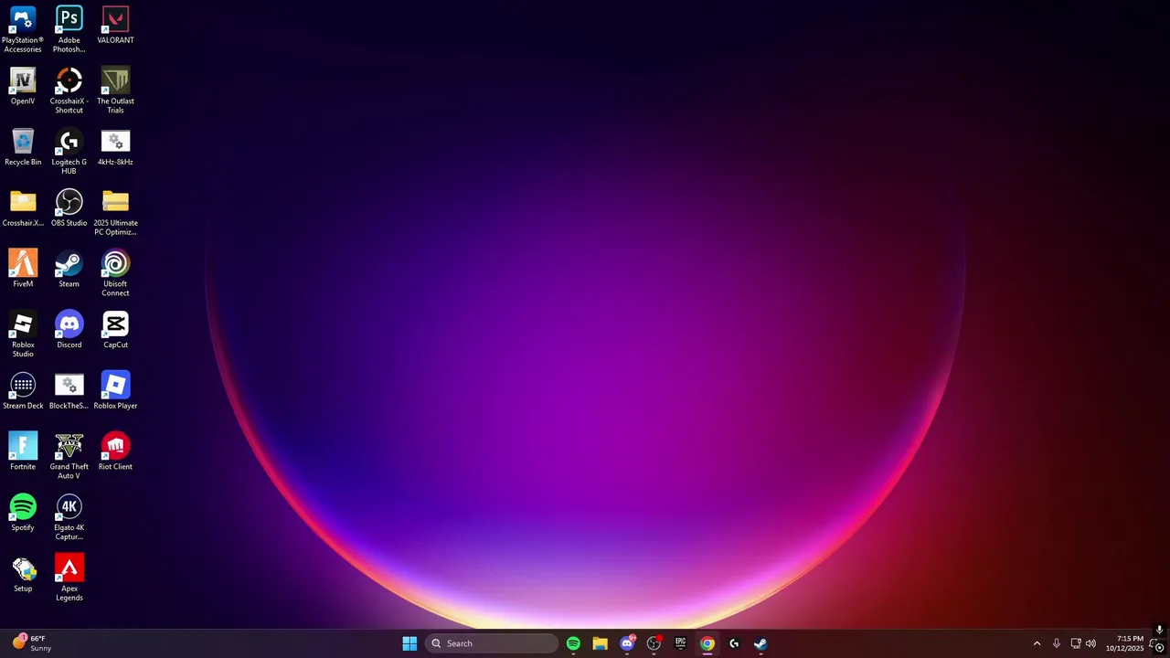Select Roblox Player desktop icon
Viewport: 1170px width, 658px height.
(x=115, y=391)
